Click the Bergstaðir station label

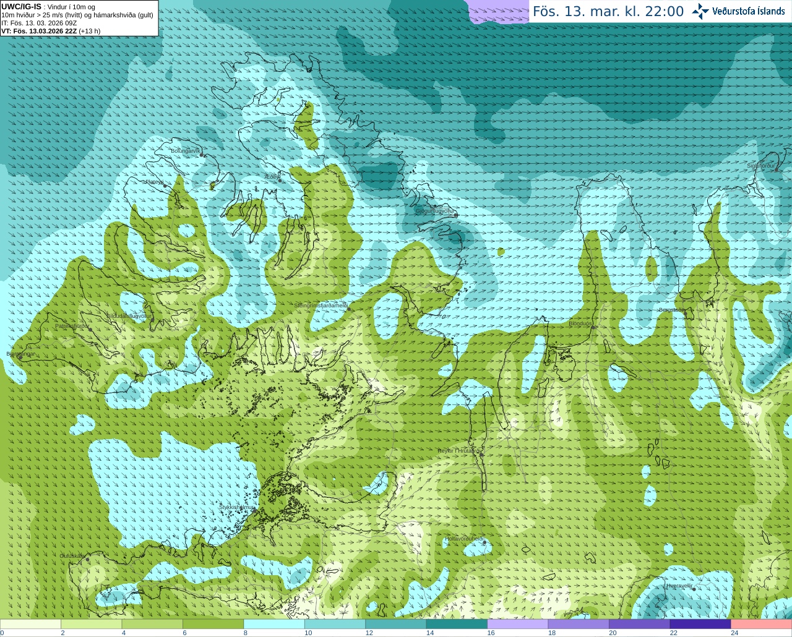(x=671, y=310)
